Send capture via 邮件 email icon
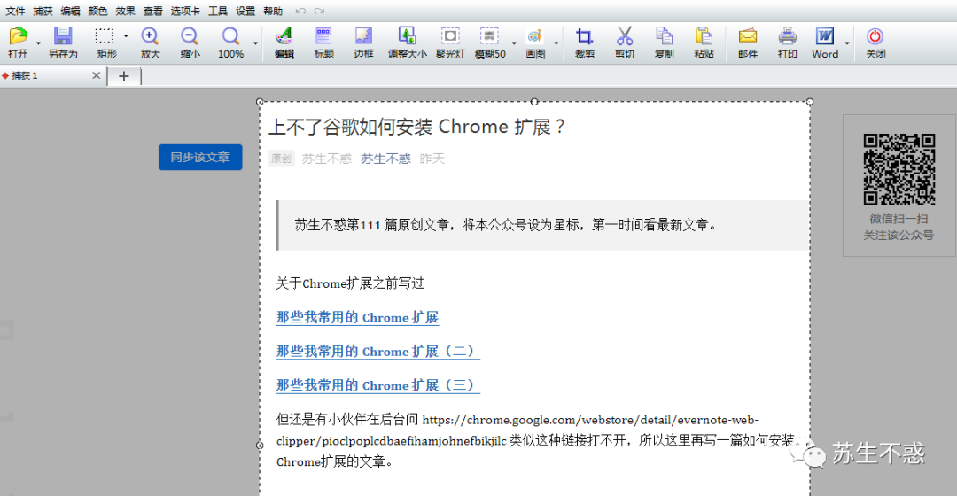Screen dimensions: 957x496 (748, 36)
